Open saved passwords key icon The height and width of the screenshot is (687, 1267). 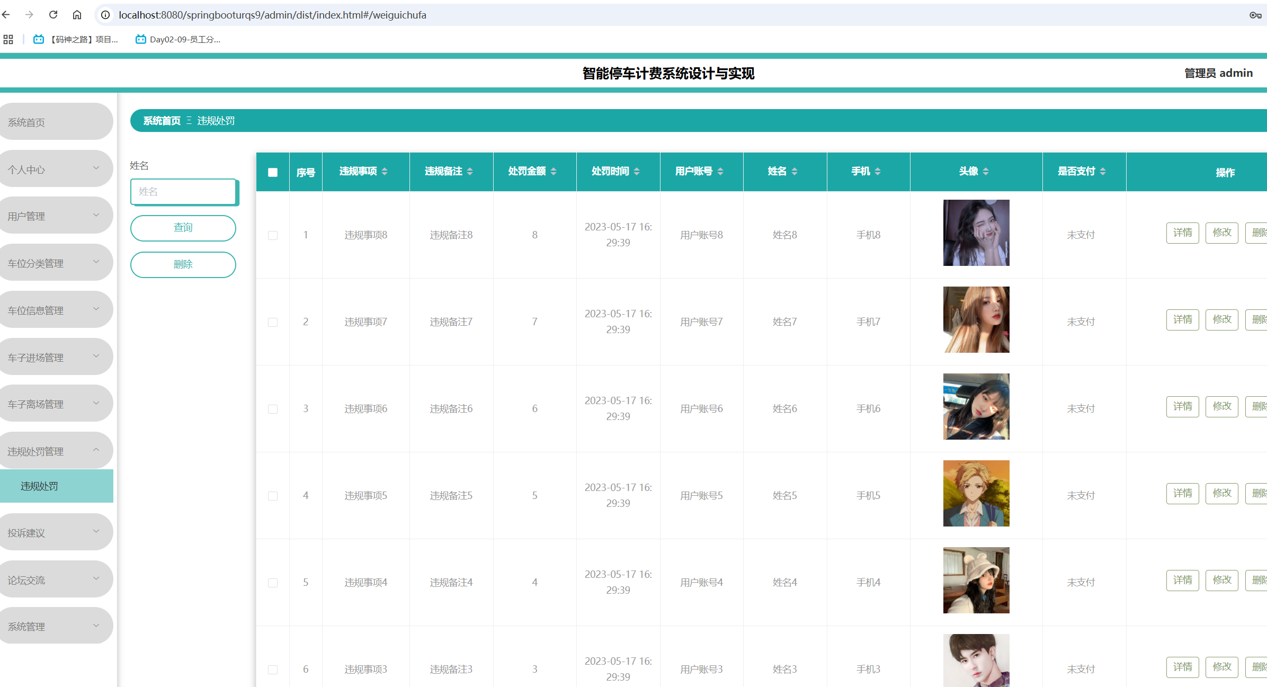point(1255,15)
